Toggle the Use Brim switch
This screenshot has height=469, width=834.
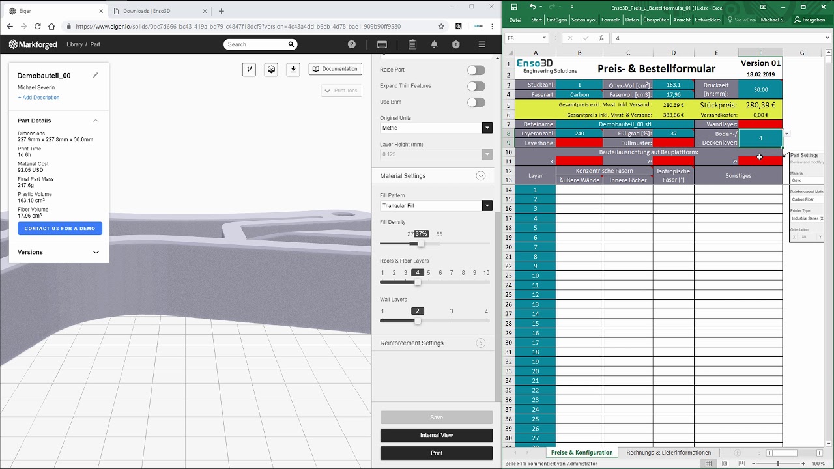tap(476, 102)
